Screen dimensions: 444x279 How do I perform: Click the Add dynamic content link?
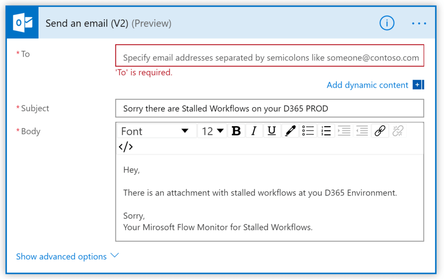click(367, 85)
